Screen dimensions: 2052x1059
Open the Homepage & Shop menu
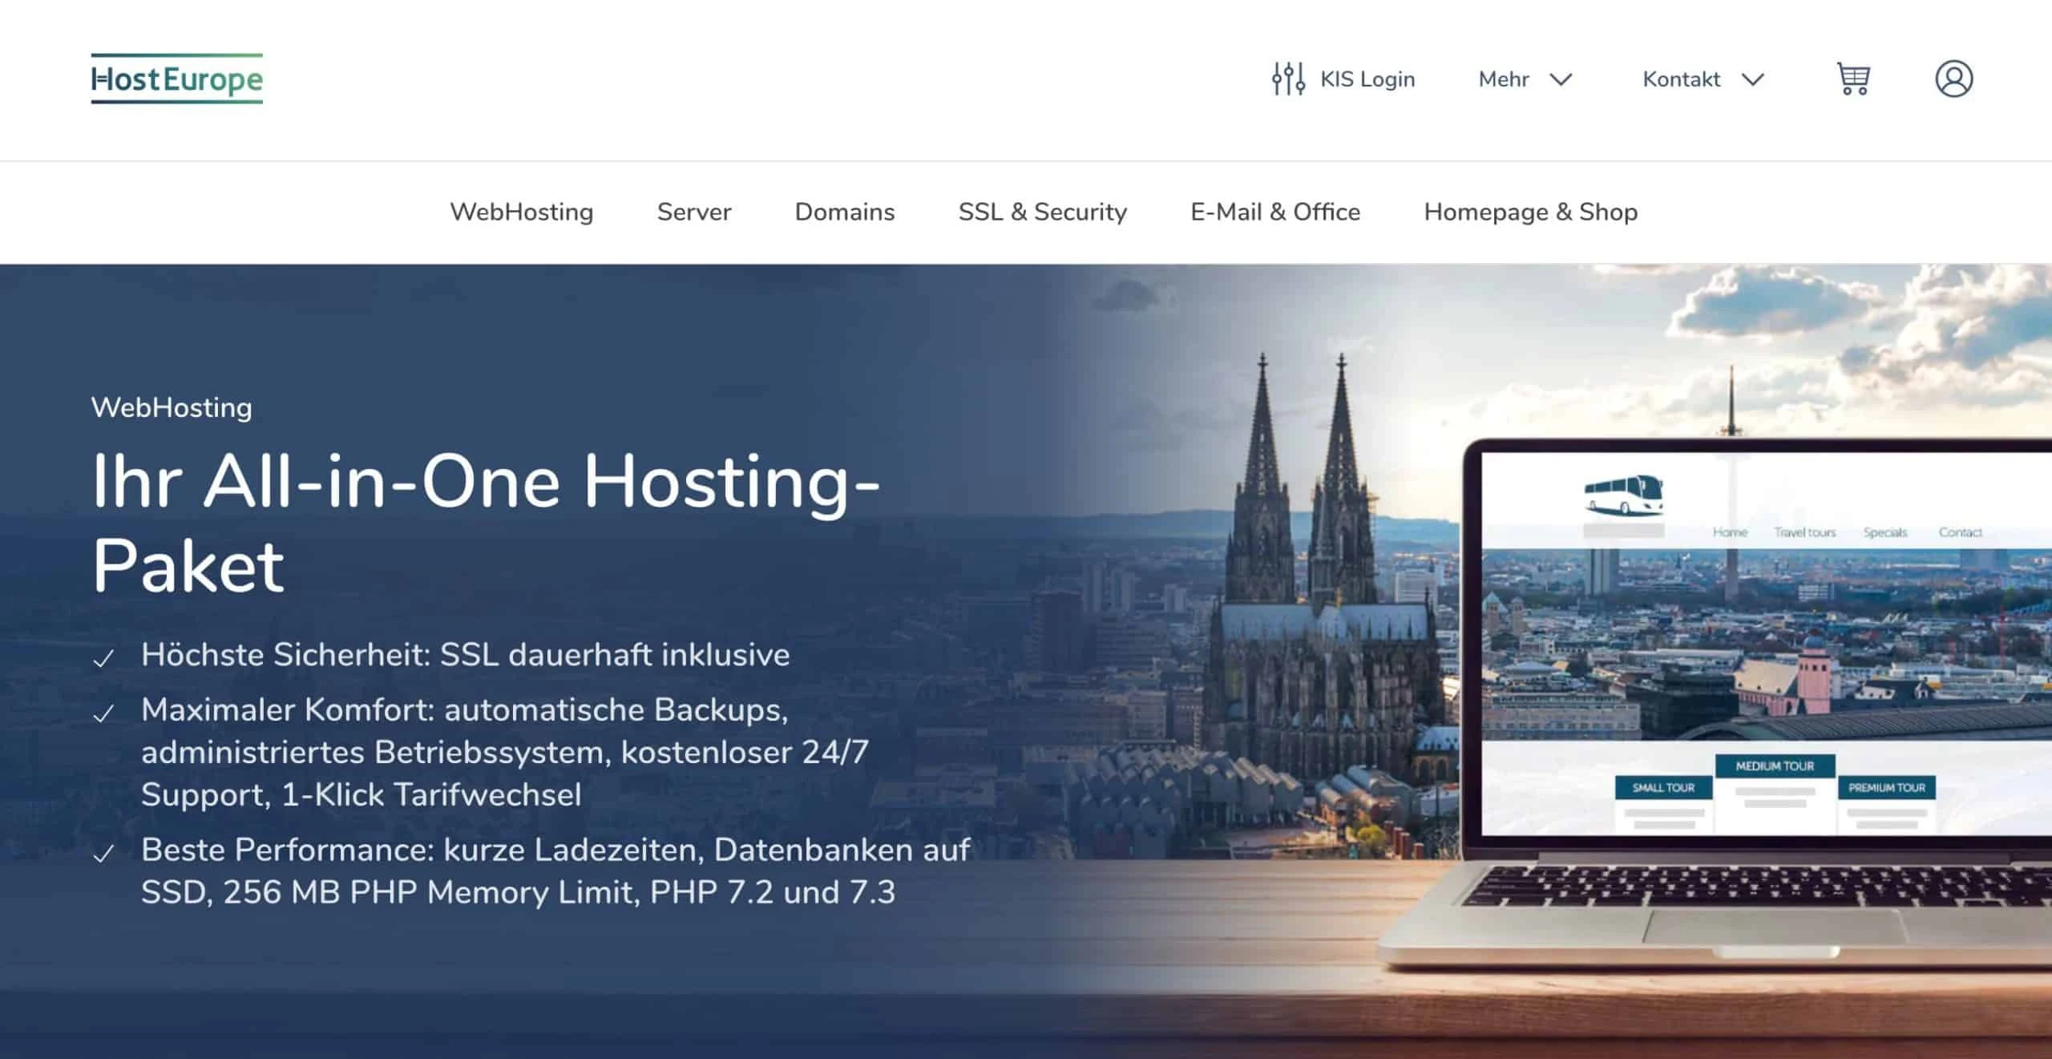(1531, 212)
